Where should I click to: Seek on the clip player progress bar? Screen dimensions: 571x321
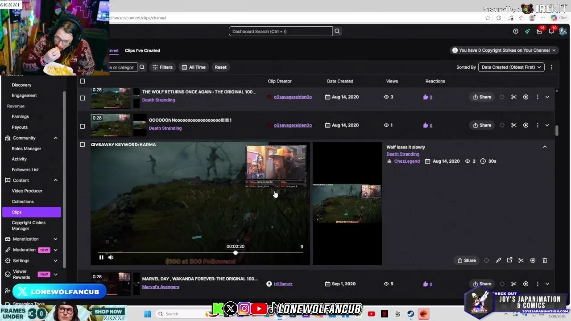pyautogui.click(x=200, y=253)
